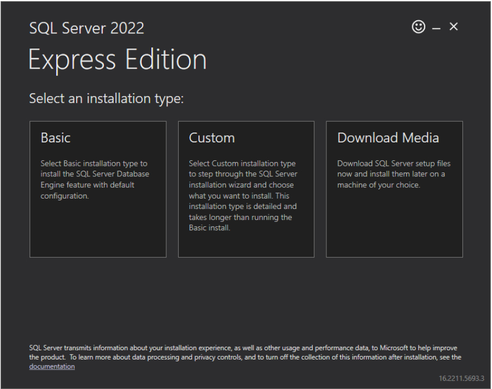Viewport: 492px width, 389px height.
Task: Click the "Express Edition" title text
Action: tap(118, 59)
